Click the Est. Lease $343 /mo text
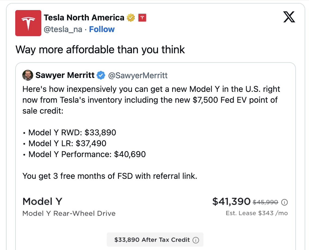309x250 pixels. coord(257,213)
